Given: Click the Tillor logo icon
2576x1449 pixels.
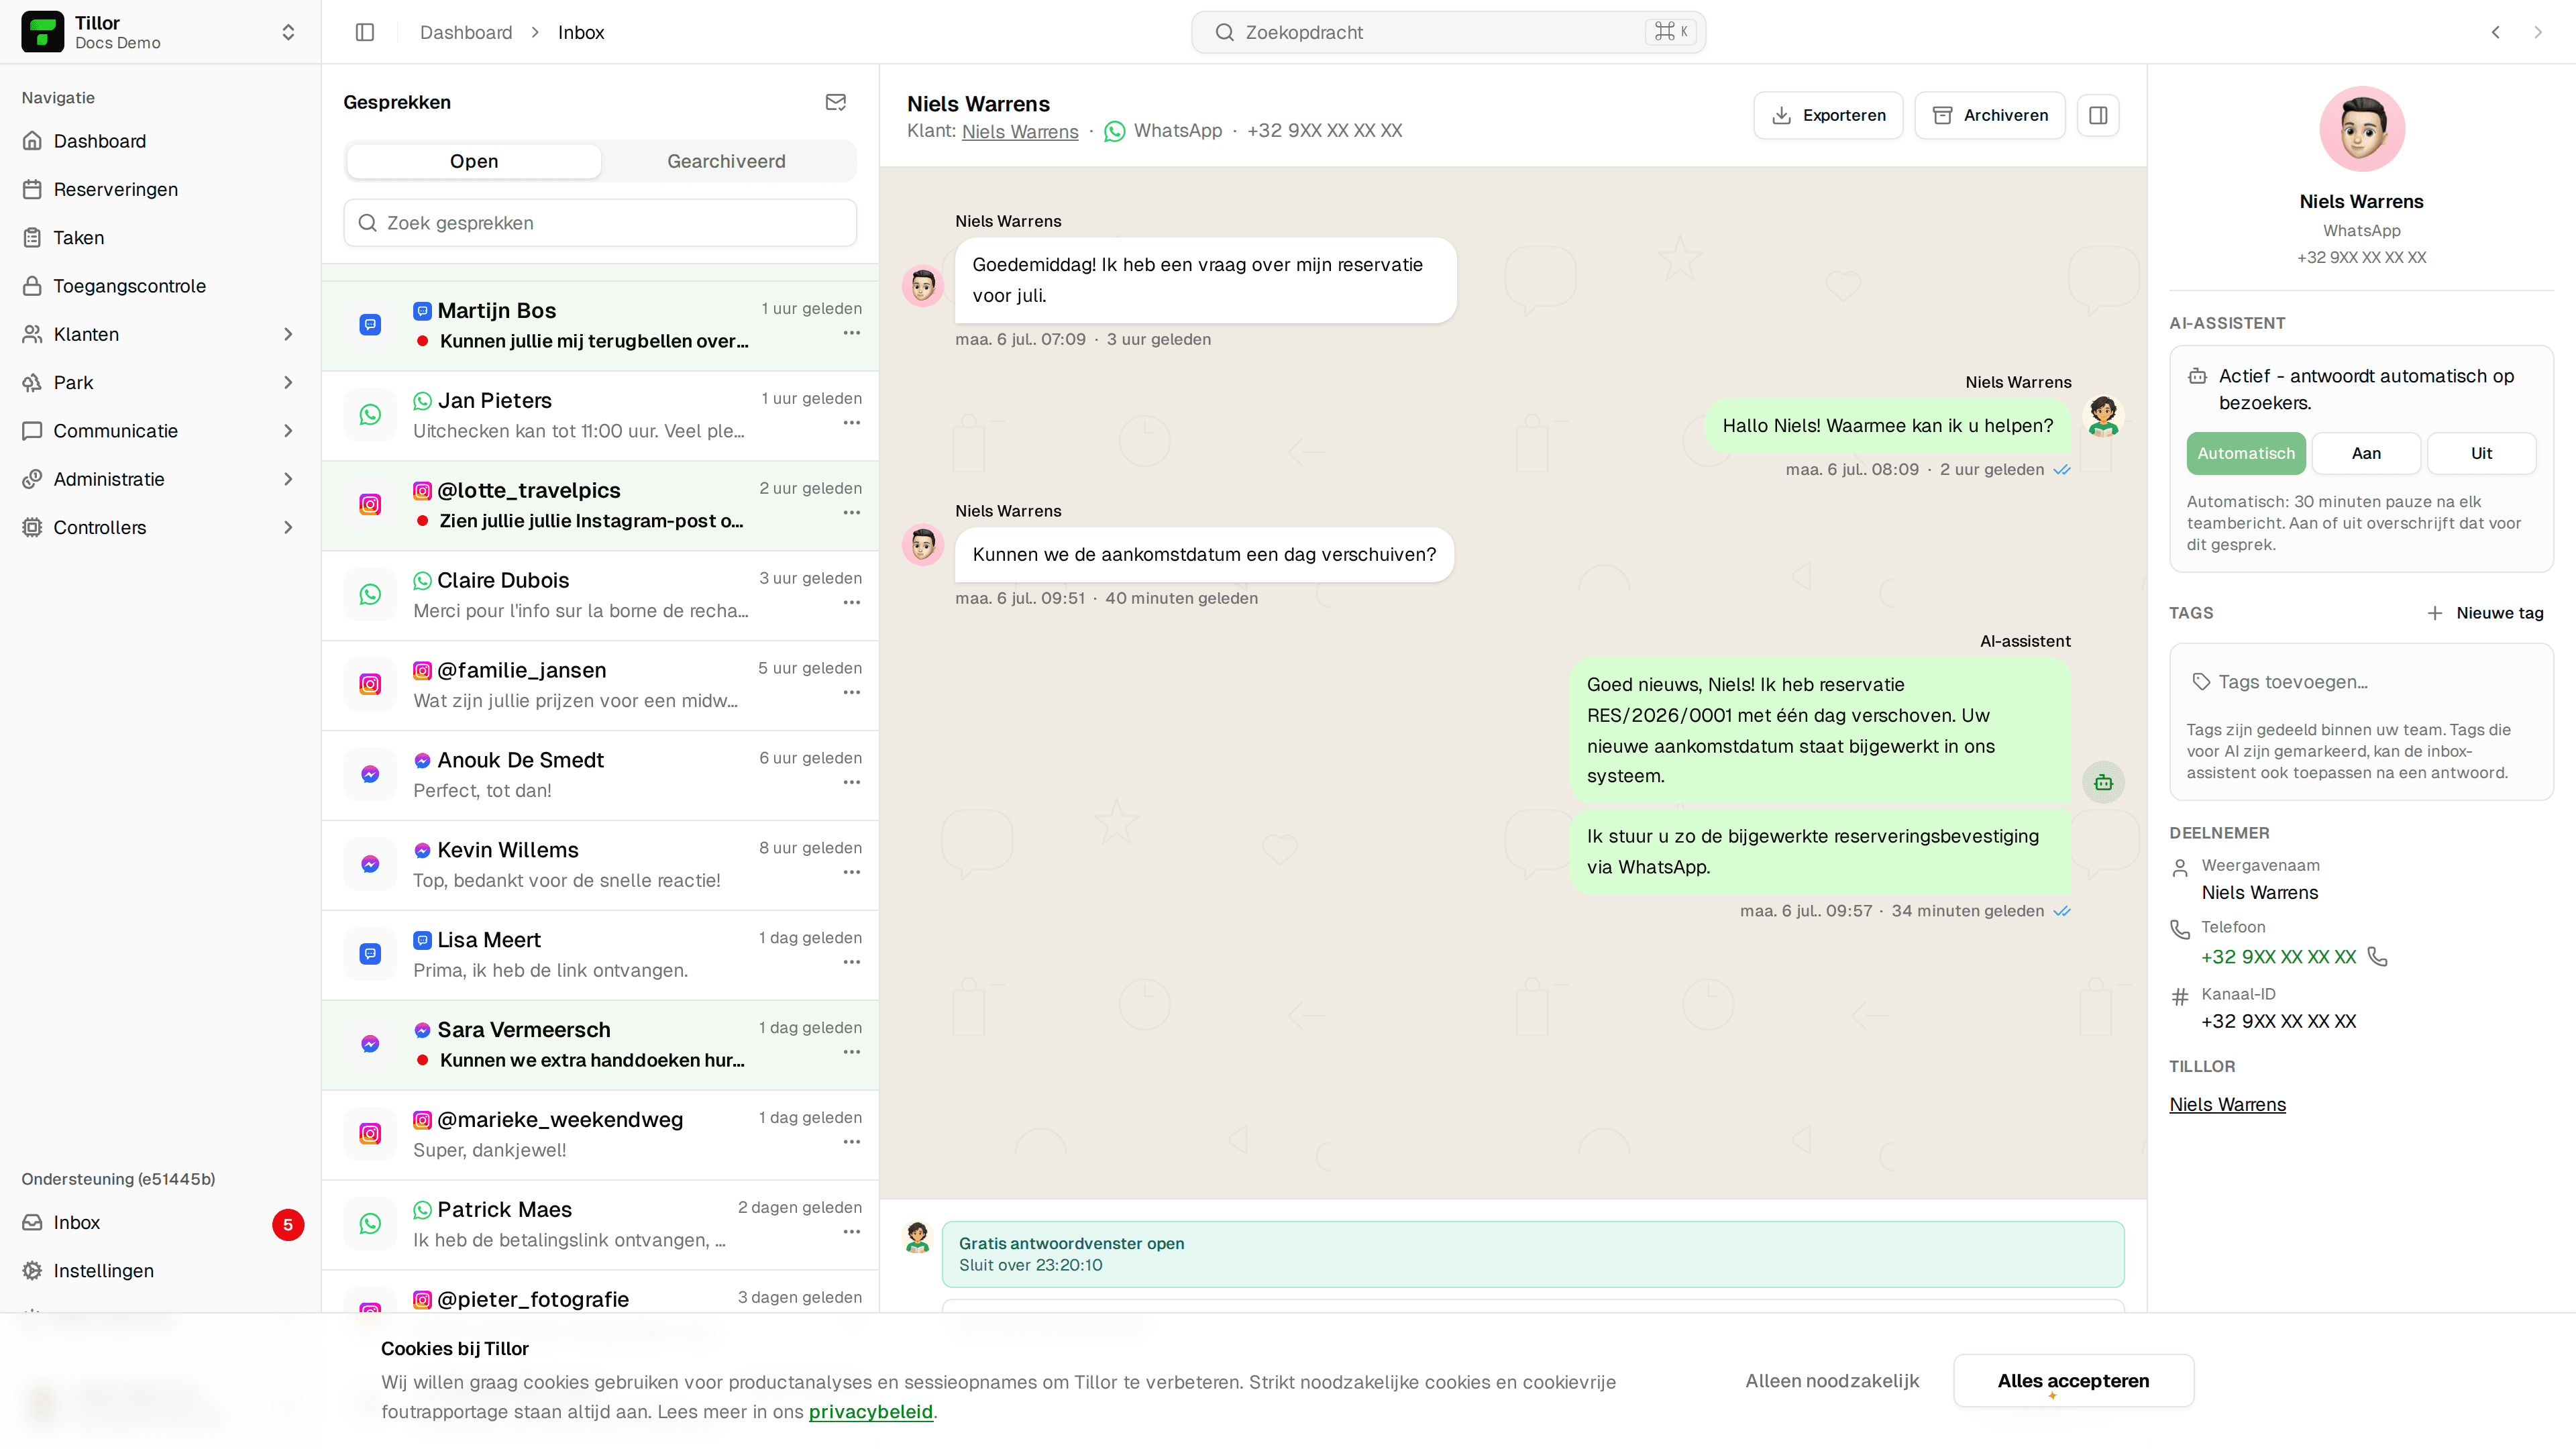Looking at the screenshot, I should 42,32.
